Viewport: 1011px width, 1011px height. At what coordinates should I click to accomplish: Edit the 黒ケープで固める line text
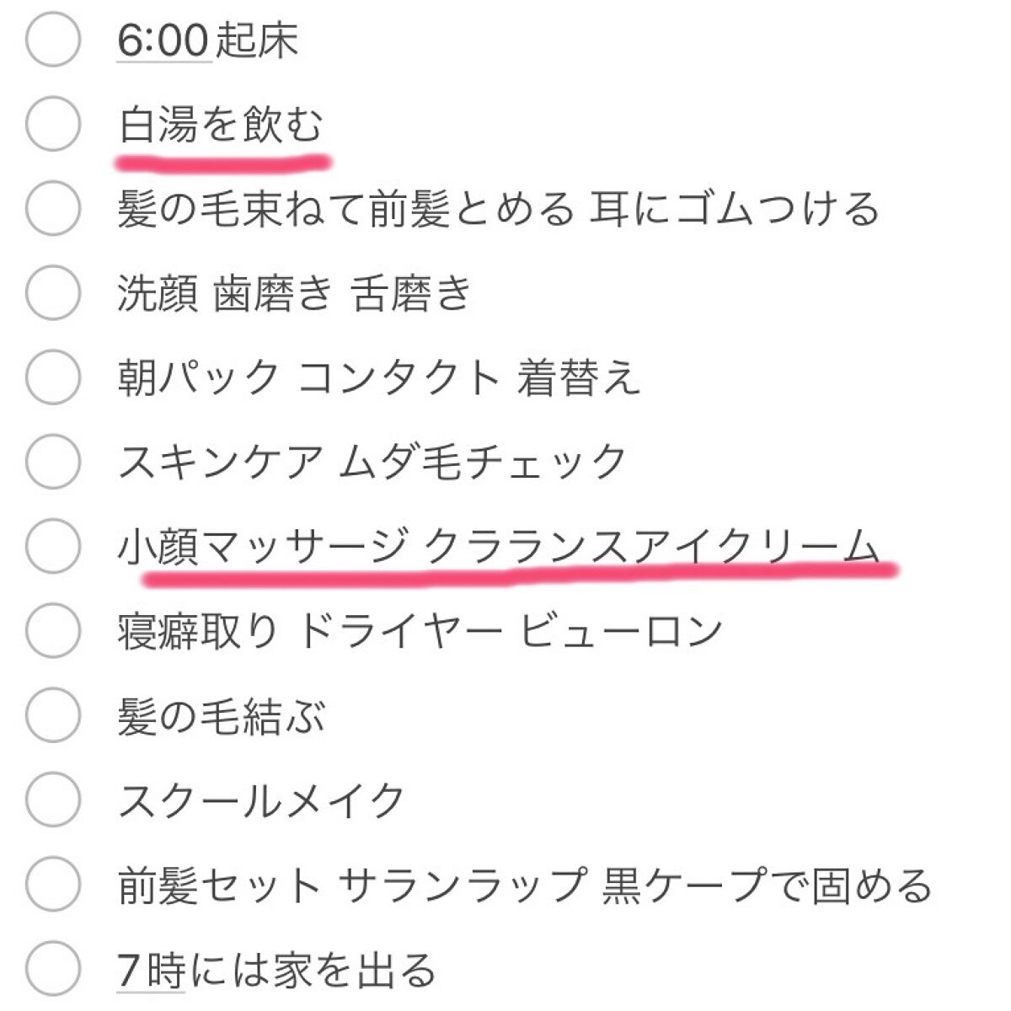(767, 886)
